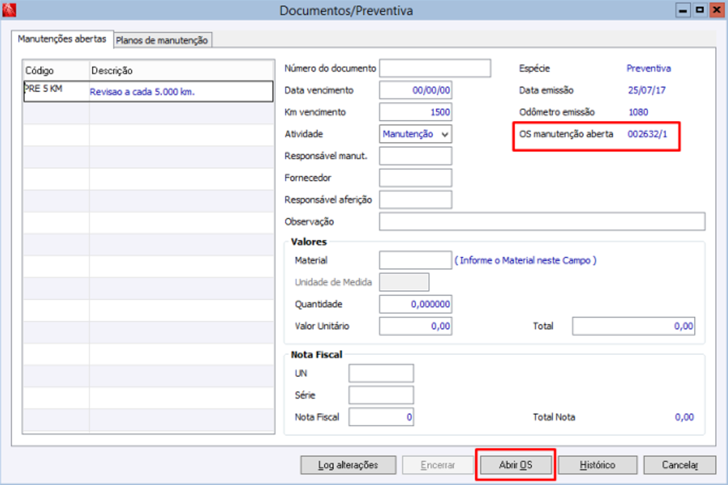
Task: Open the Histórico button
Action: click(598, 465)
